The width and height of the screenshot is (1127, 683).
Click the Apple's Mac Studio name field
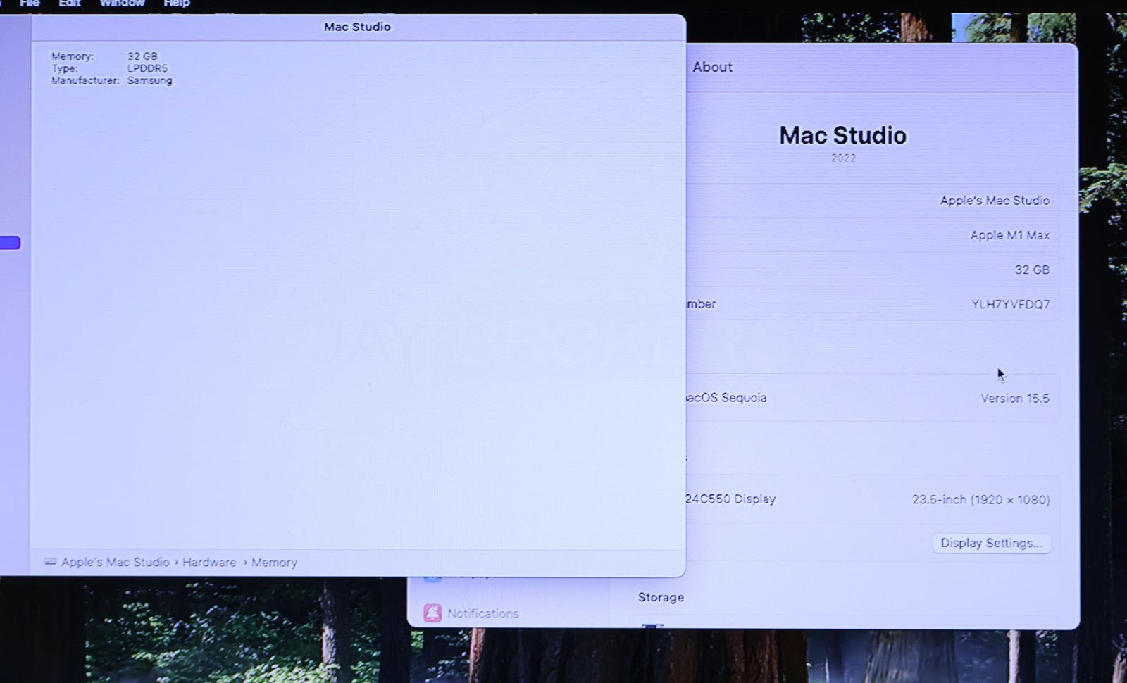(995, 200)
